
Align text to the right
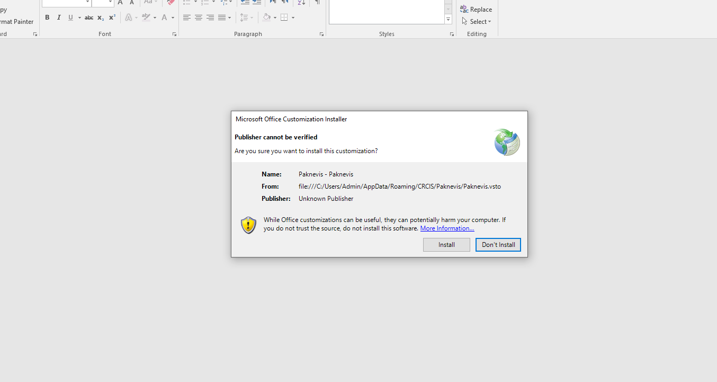point(210,17)
